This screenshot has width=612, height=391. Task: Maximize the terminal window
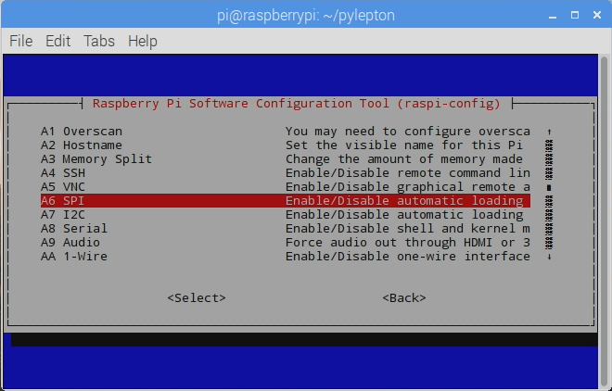(x=575, y=15)
